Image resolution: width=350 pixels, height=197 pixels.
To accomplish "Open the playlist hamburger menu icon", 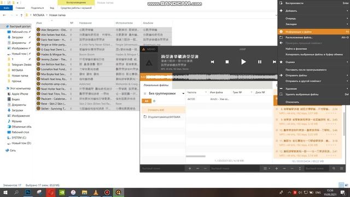I will click(x=341, y=169).
